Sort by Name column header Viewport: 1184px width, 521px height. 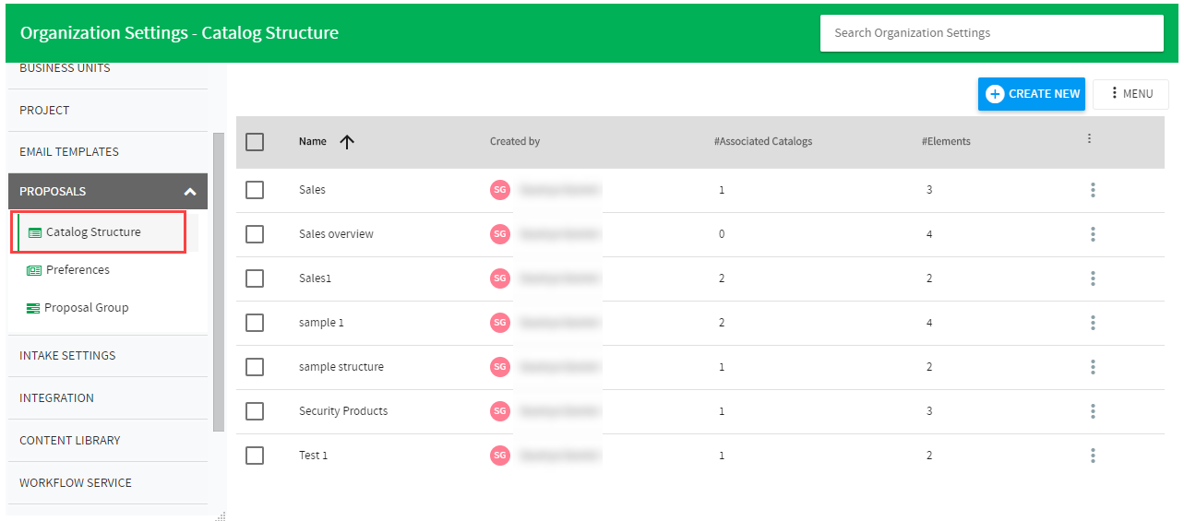[313, 142]
